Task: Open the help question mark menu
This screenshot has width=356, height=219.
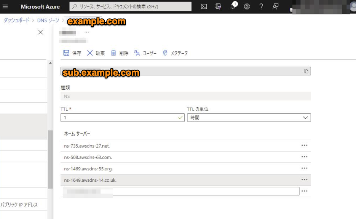Action: 261,6
